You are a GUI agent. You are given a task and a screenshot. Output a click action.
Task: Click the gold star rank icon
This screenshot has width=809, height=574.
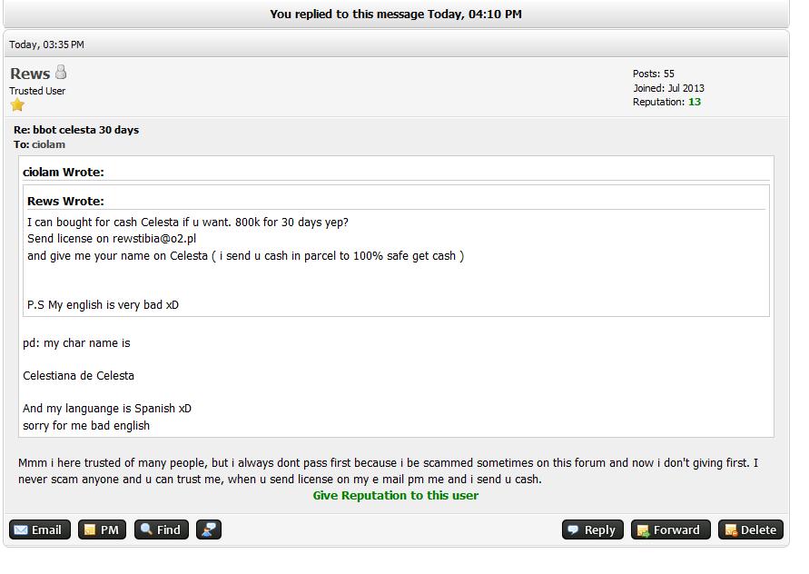[17, 105]
